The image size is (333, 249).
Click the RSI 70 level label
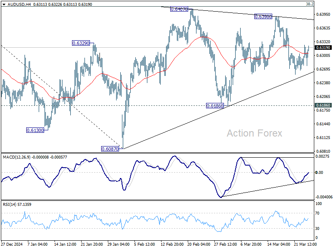click(317, 213)
